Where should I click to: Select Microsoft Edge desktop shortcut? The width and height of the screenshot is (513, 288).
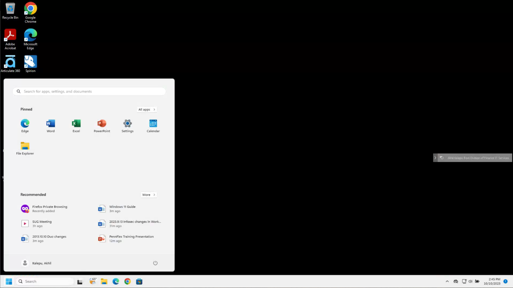click(x=30, y=39)
